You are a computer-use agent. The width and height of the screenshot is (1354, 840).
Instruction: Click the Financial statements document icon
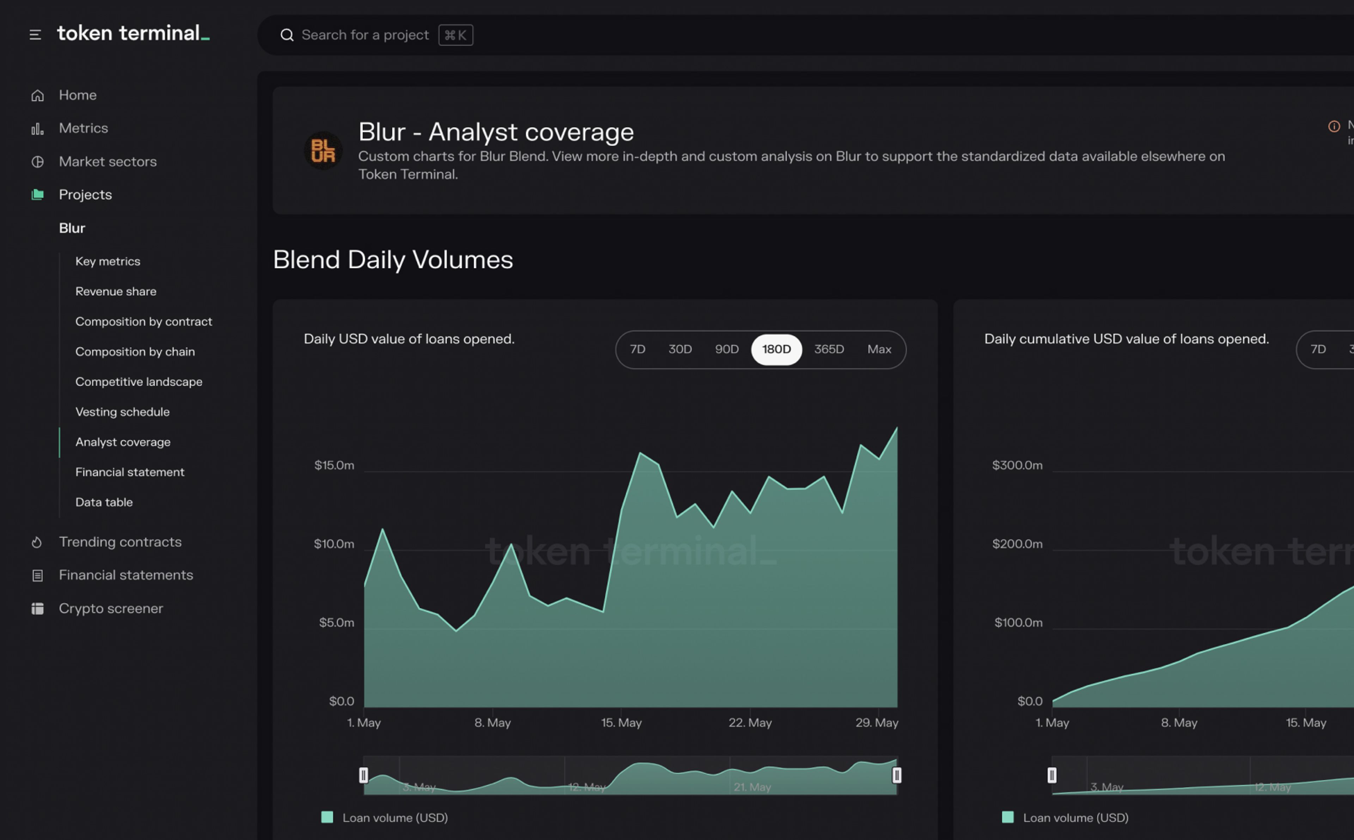[x=37, y=576]
